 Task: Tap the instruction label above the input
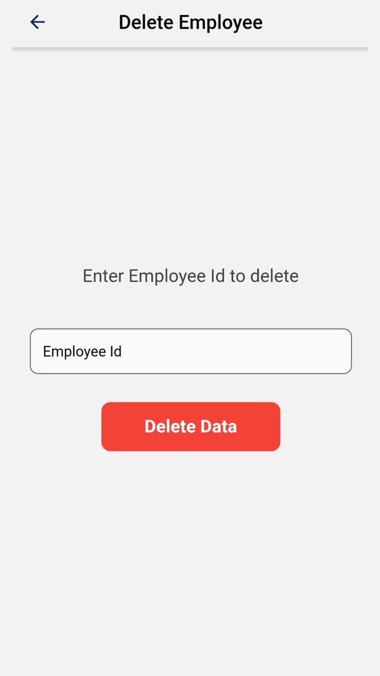click(x=191, y=276)
